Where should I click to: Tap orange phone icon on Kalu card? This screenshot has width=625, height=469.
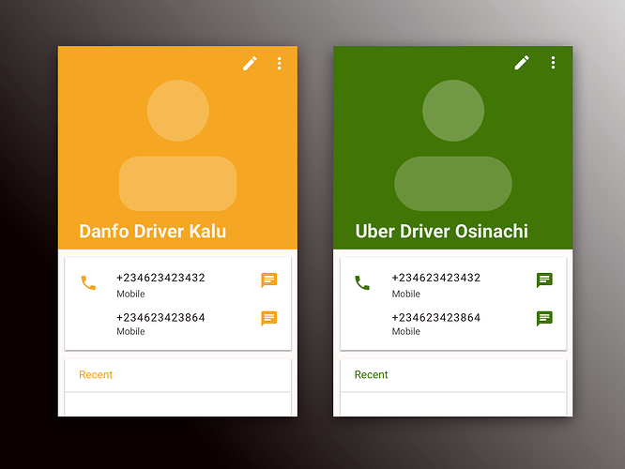coord(88,282)
